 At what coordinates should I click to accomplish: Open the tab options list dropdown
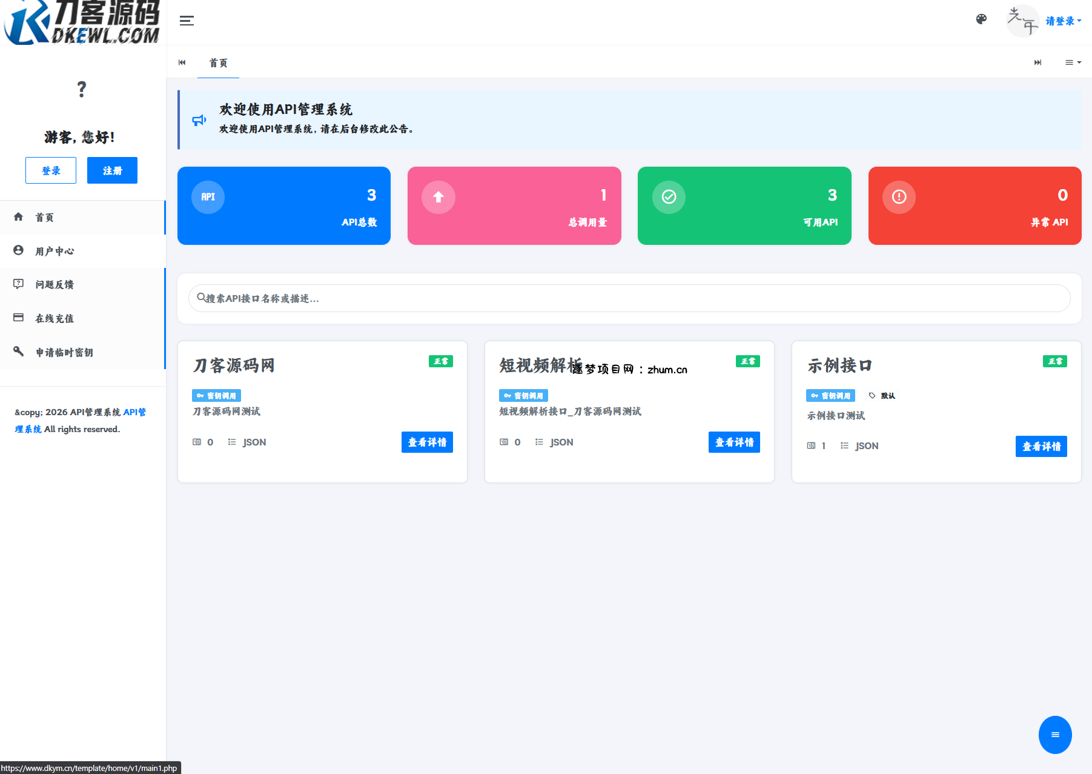1073,62
